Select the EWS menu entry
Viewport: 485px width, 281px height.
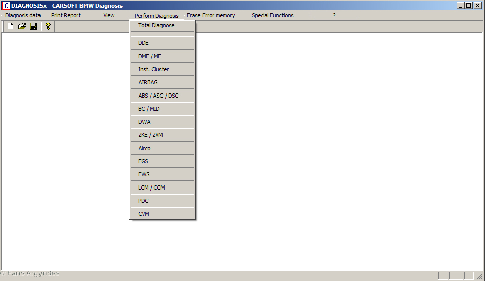(x=163, y=174)
